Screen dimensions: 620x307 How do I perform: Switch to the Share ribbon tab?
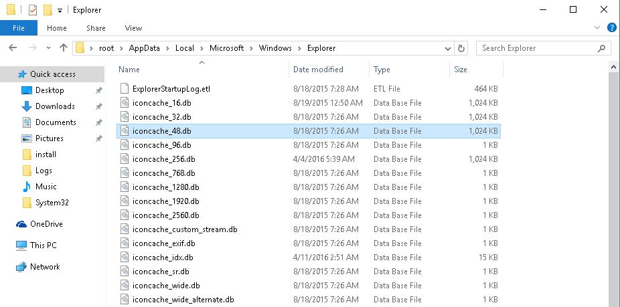[x=96, y=28]
